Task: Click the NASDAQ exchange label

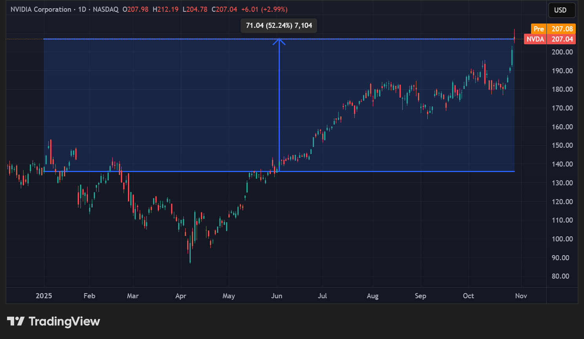Action: coord(105,9)
